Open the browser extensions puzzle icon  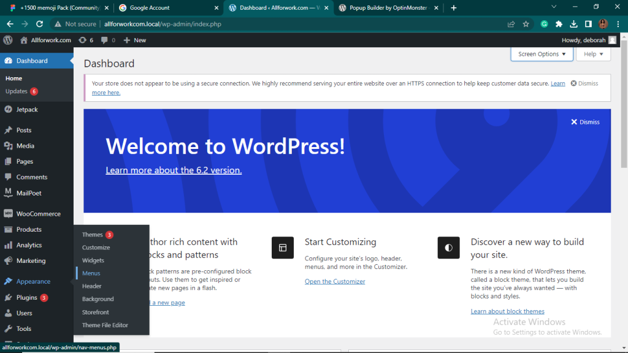coord(559,24)
